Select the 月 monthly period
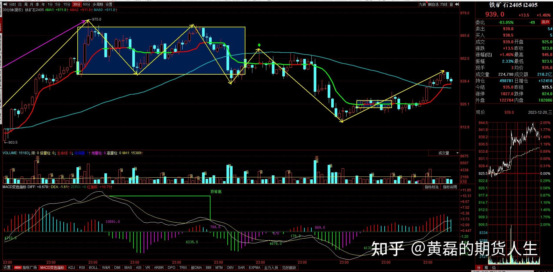553x272 pixels. pos(32,4)
